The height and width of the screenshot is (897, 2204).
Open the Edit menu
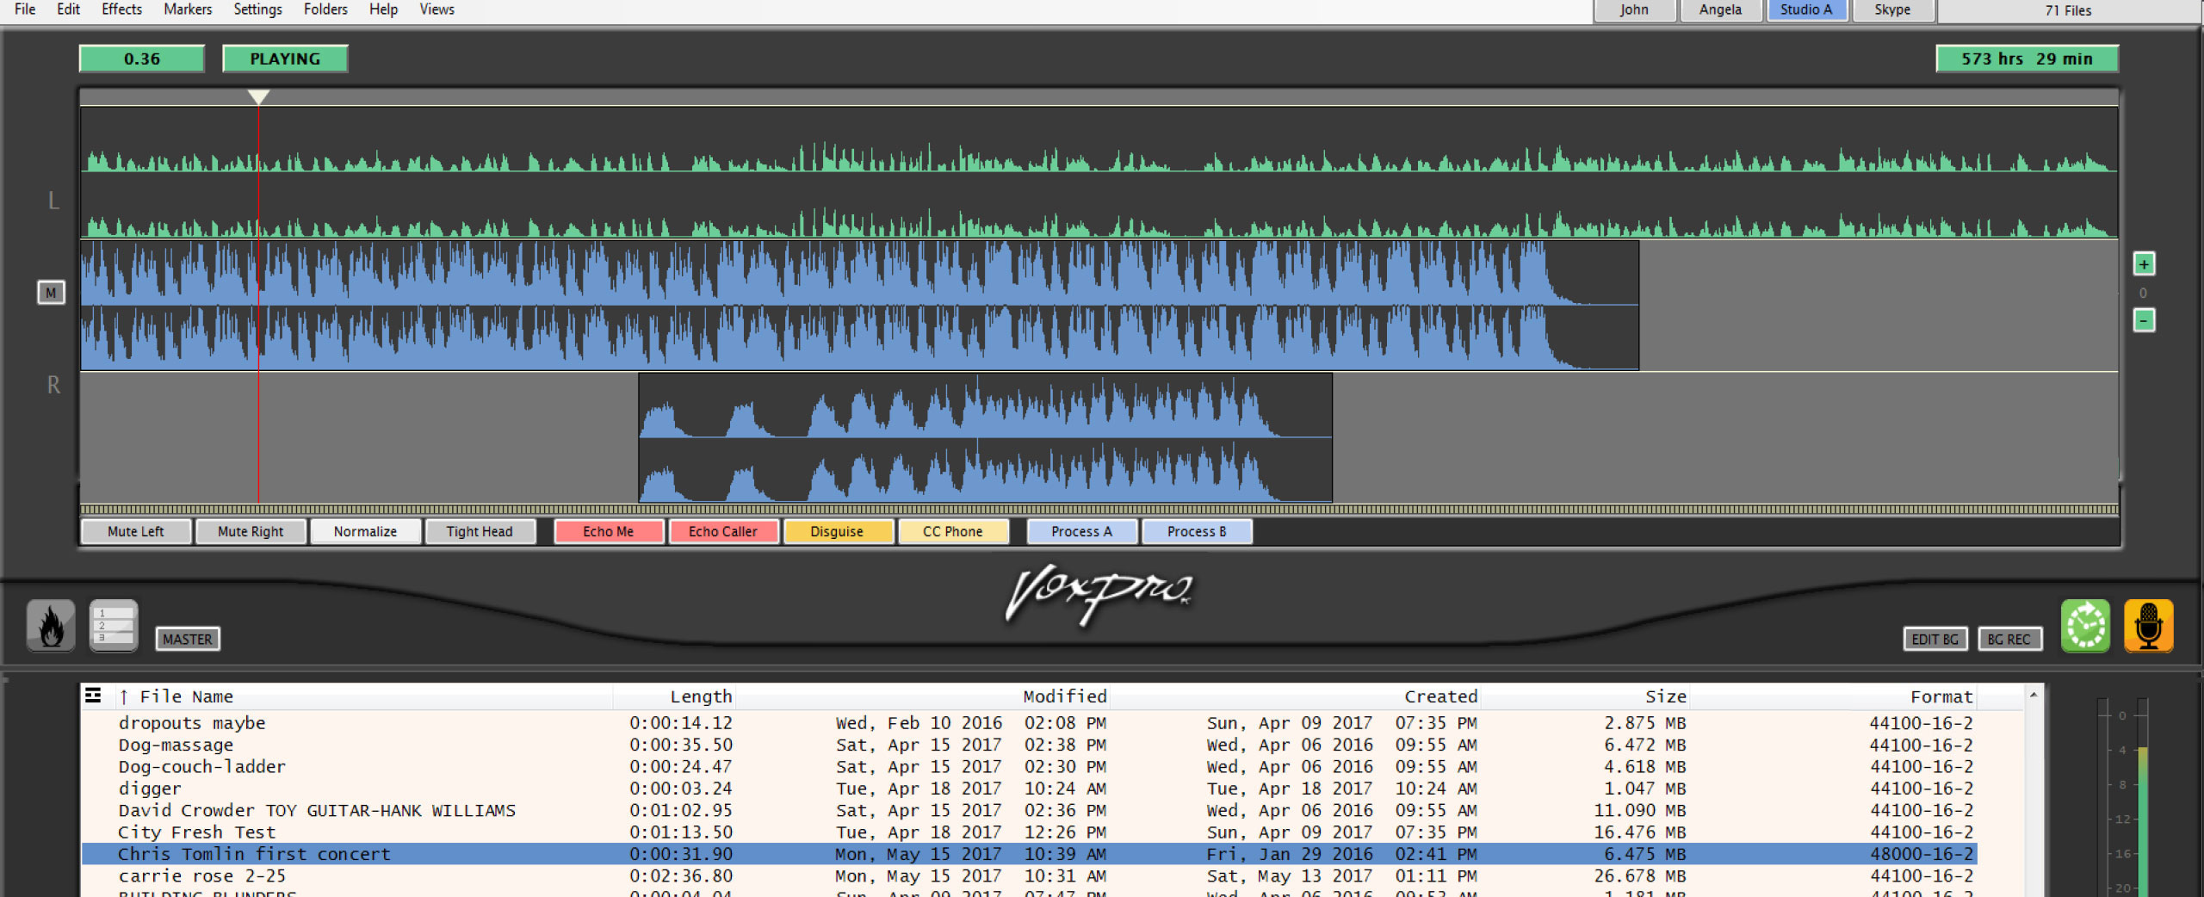[68, 9]
